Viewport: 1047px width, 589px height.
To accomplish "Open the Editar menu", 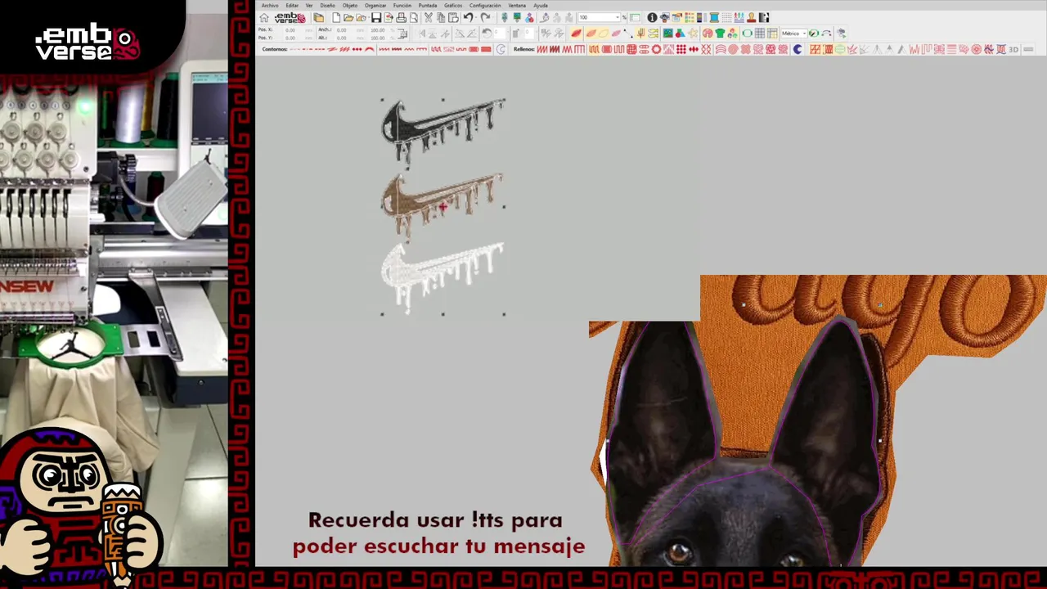I will 292,6.
